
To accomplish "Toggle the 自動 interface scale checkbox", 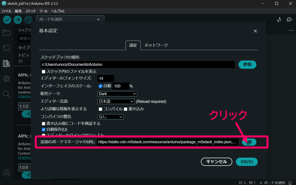I will (100, 86).
